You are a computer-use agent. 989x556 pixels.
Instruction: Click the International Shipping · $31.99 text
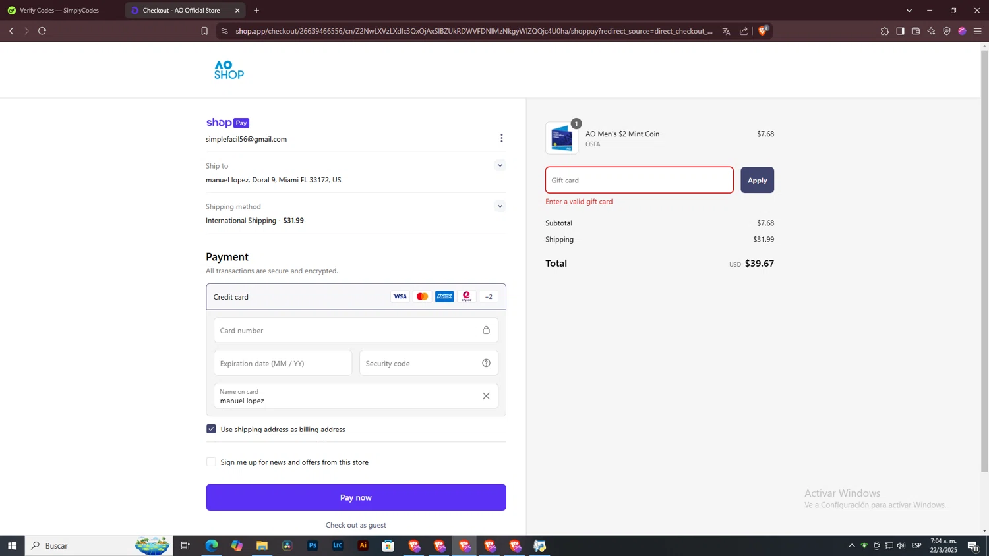click(255, 221)
